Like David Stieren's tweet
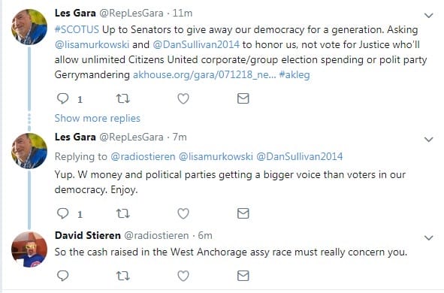The height and width of the screenshot is (293, 444). (x=183, y=276)
